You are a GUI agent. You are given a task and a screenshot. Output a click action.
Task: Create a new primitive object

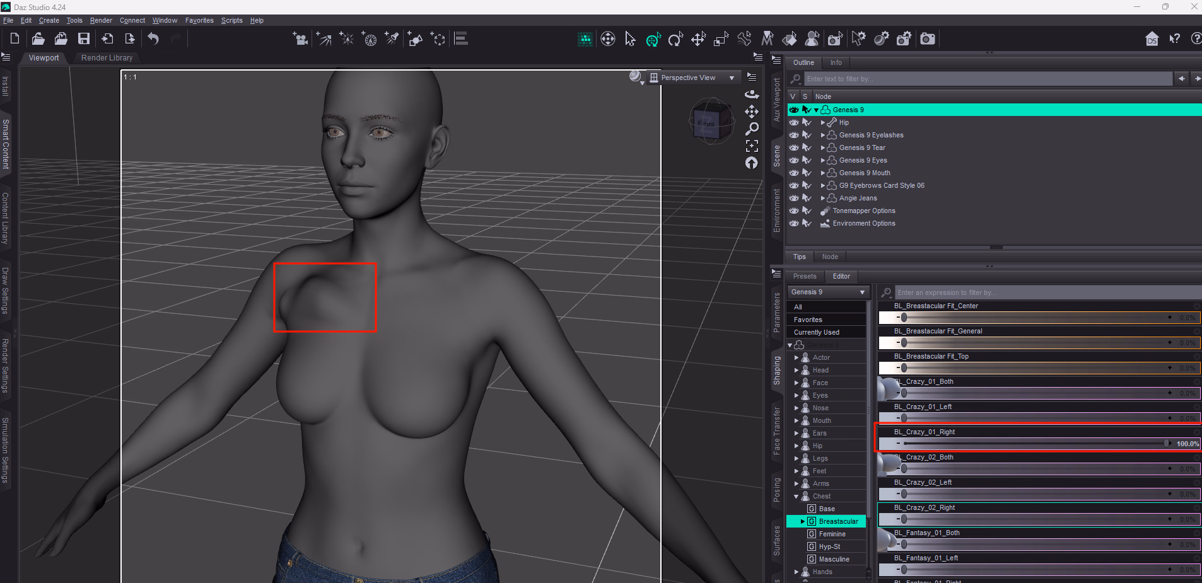[x=415, y=39]
